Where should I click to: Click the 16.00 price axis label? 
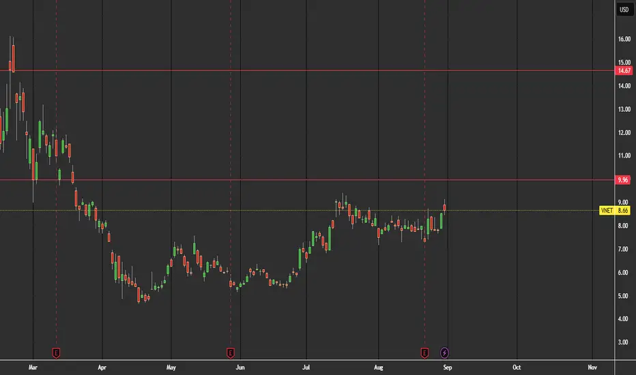pyautogui.click(x=624, y=39)
